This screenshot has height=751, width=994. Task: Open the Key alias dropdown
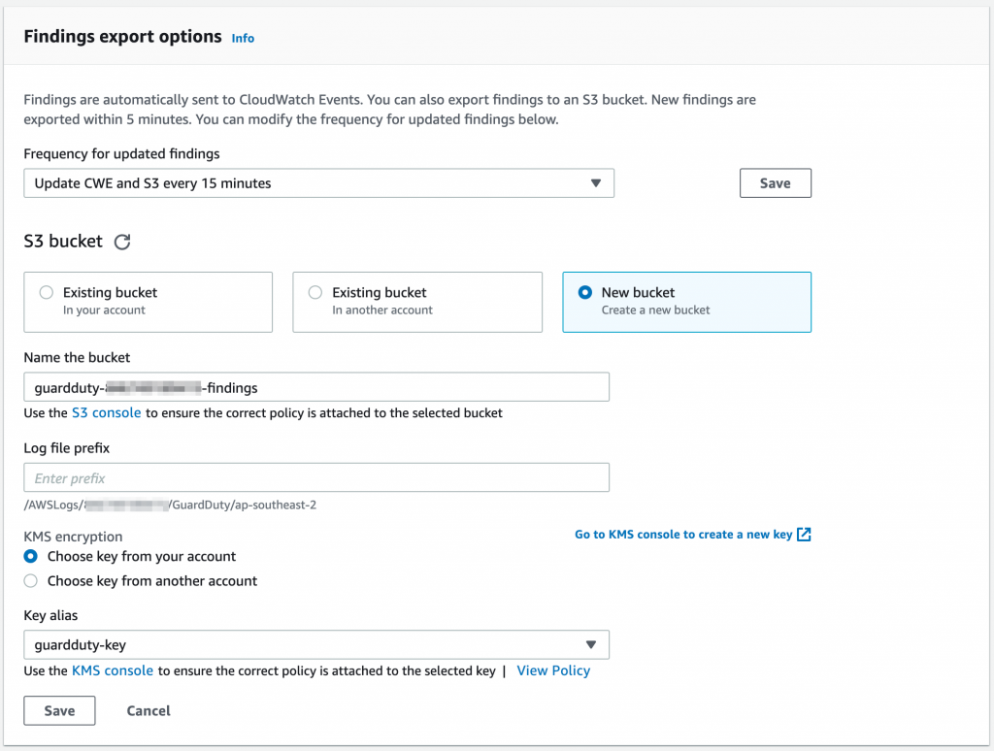[x=316, y=644]
